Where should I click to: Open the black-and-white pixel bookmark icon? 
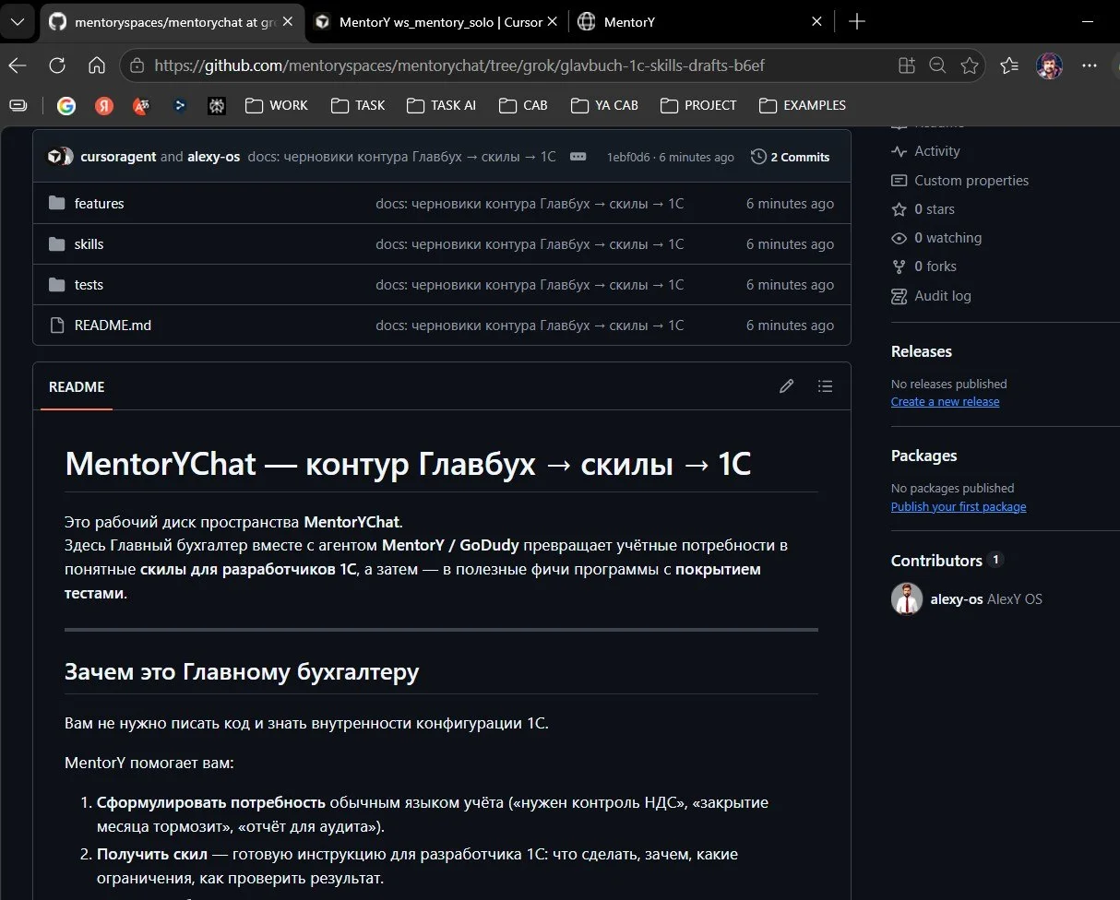[x=217, y=105]
